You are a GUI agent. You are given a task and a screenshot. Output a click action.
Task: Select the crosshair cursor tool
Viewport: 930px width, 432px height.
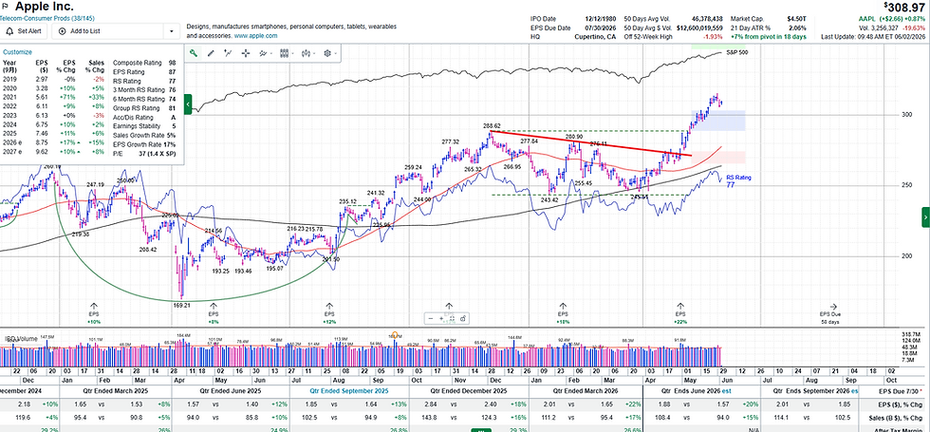(x=246, y=53)
